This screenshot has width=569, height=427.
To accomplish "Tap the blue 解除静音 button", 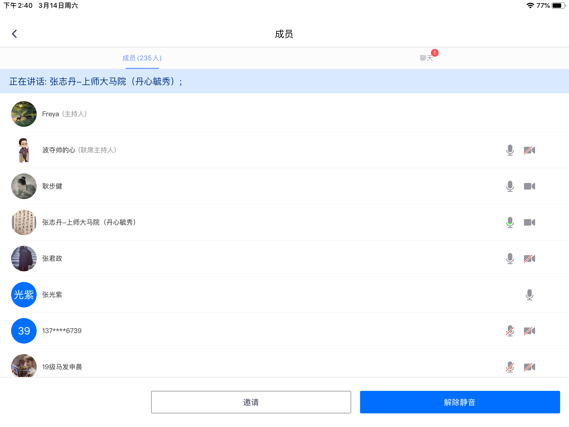I will tap(460, 402).
